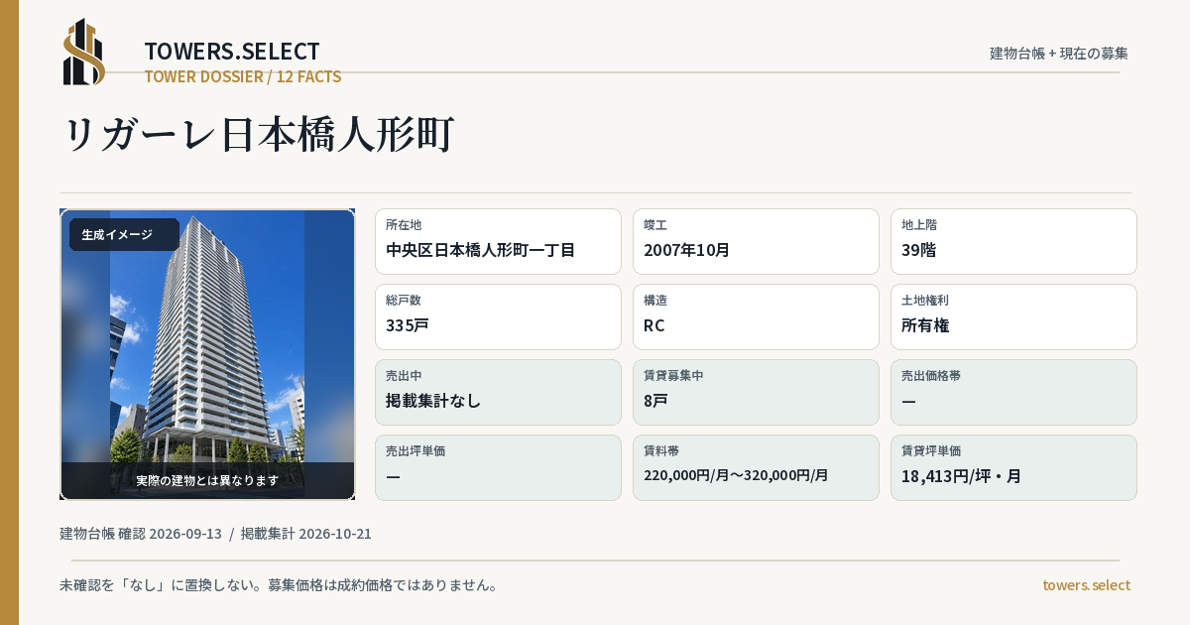This screenshot has width=1190, height=625.
Task: Click the 総戸数 card showing 335戸
Action: click(x=498, y=316)
